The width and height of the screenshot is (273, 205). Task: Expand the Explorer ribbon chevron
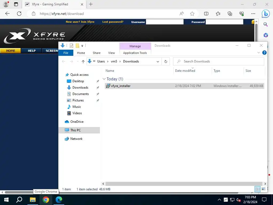[x=259, y=53]
